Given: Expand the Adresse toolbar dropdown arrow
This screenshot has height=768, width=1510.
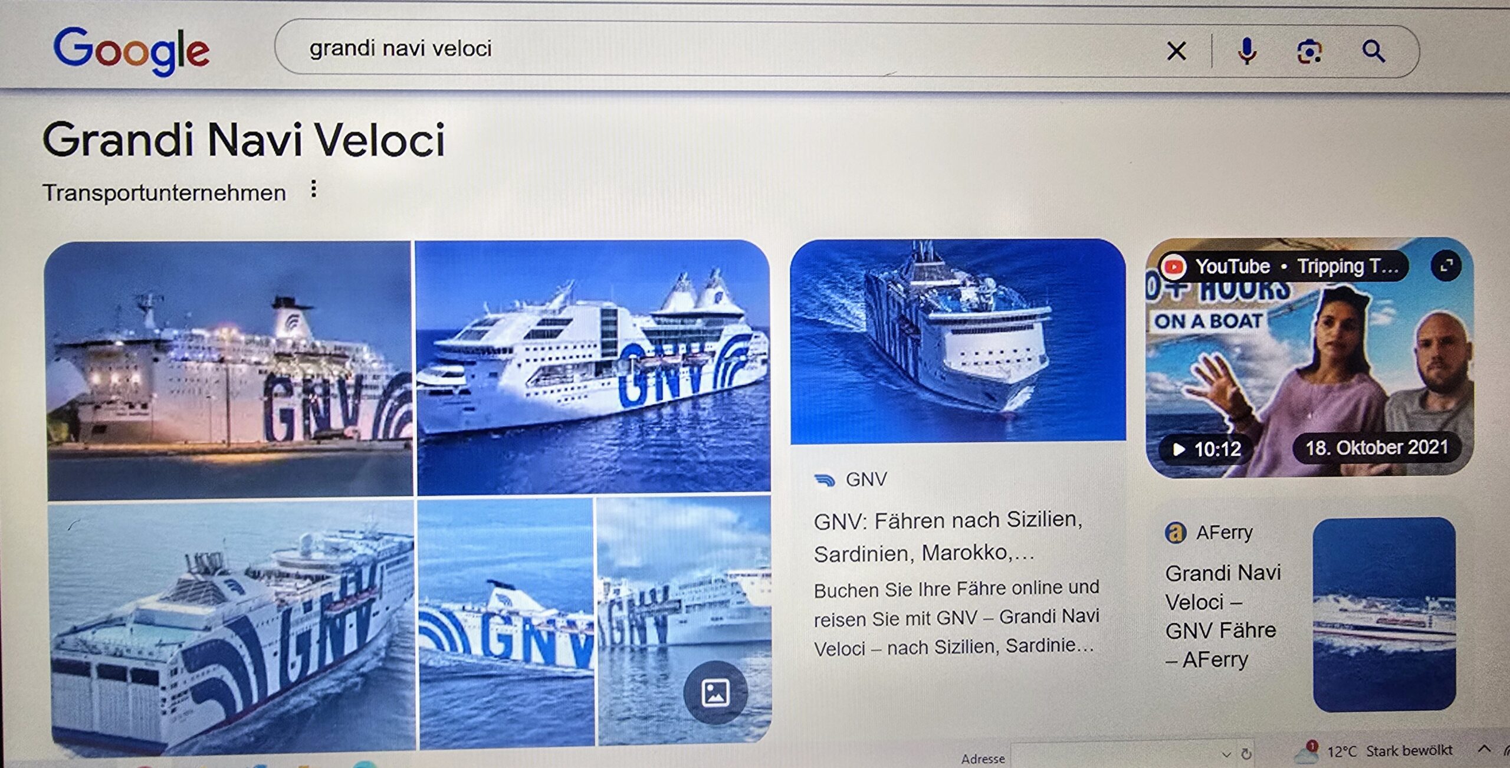Looking at the screenshot, I should [x=1226, y=754].
